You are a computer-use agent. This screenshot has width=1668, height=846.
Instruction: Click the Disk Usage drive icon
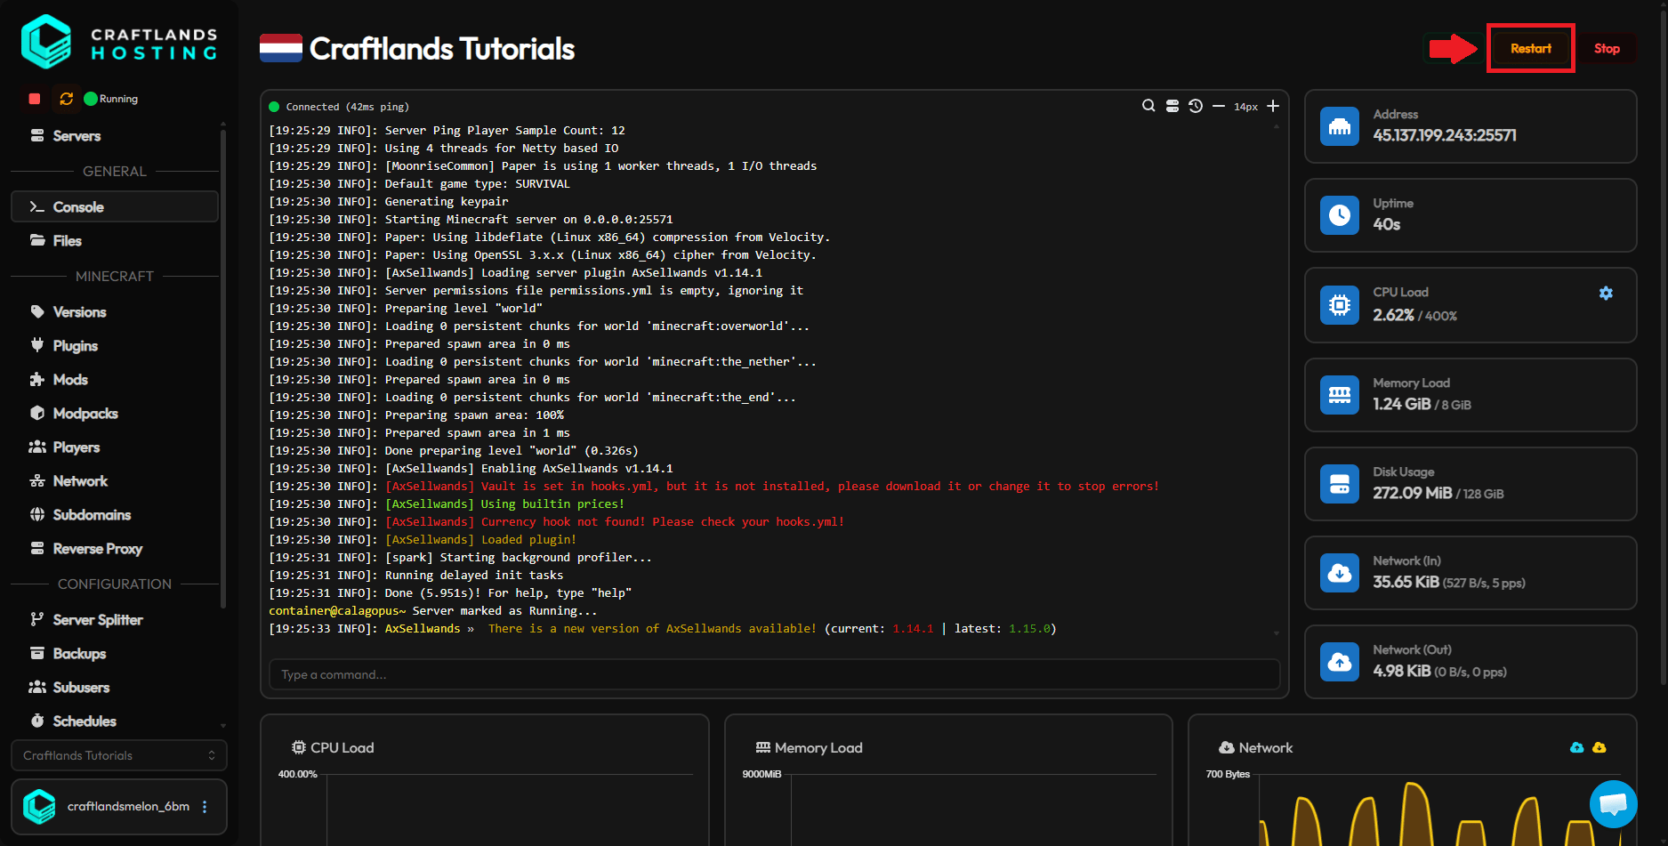click(x=1340, y=484)
